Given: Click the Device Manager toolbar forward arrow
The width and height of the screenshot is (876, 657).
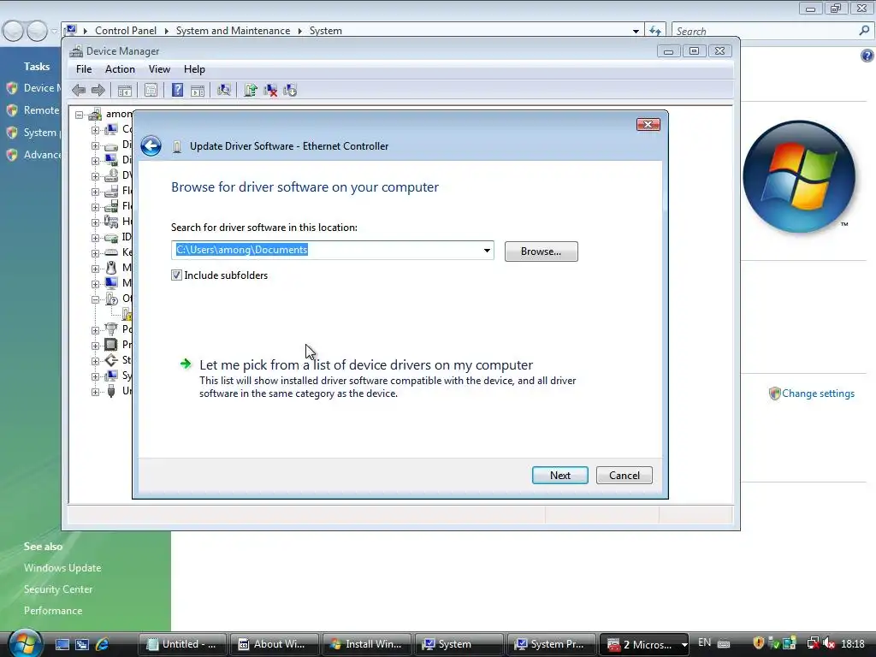Looking at the screenshot, I should tap(98, 90).
